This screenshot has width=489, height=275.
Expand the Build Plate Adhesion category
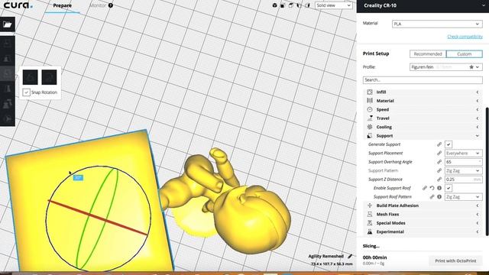point(423,205)
